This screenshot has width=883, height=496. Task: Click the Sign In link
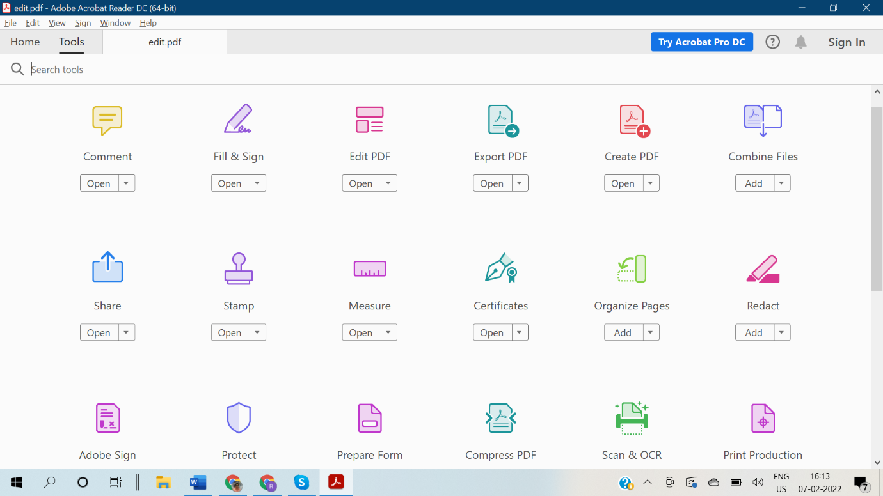(x=847, y=42)
